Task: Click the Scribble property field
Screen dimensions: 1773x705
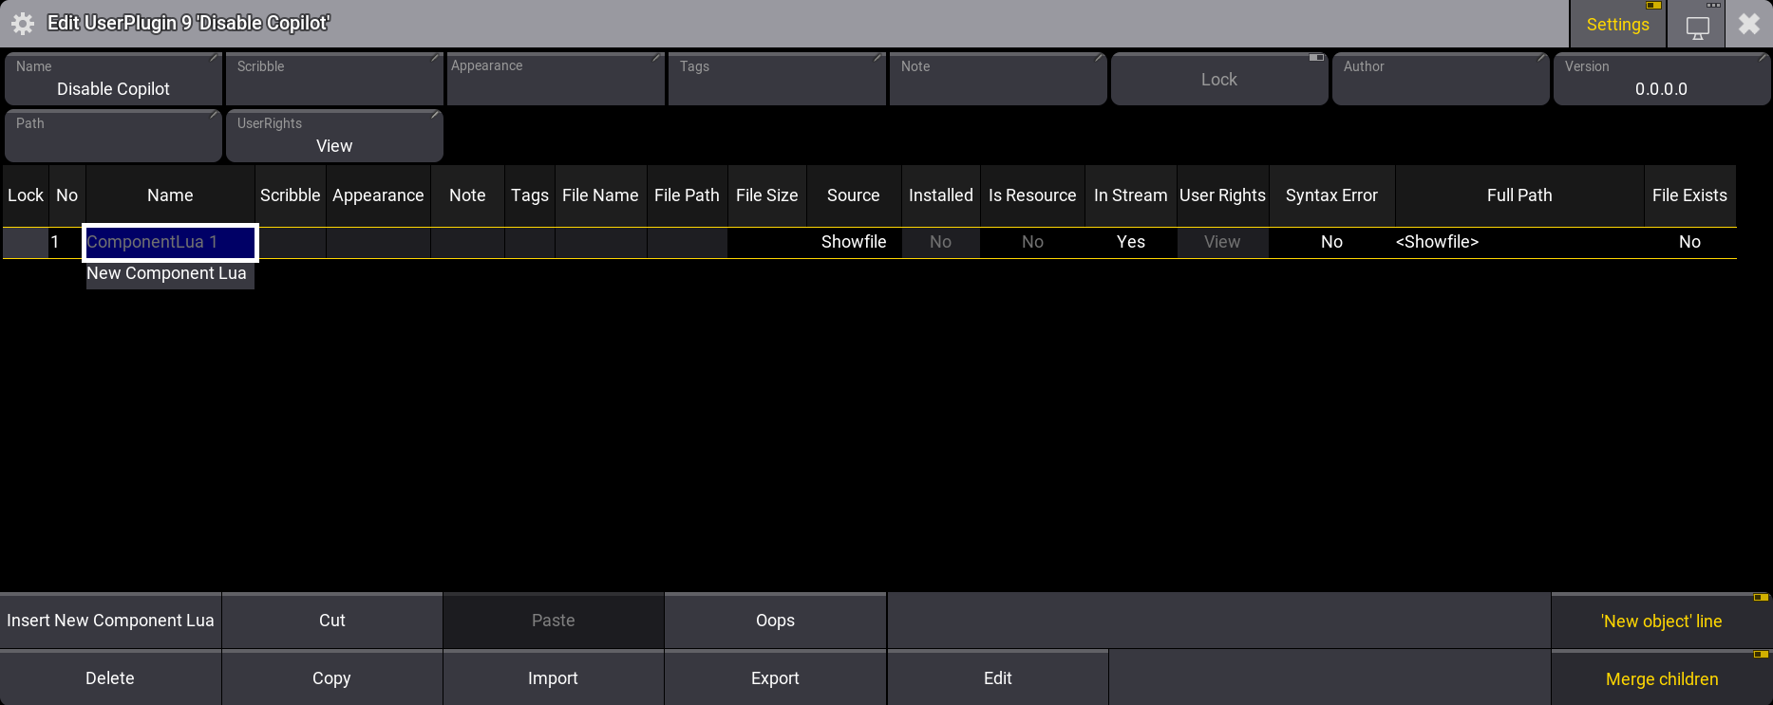Action: click(334, 80)
